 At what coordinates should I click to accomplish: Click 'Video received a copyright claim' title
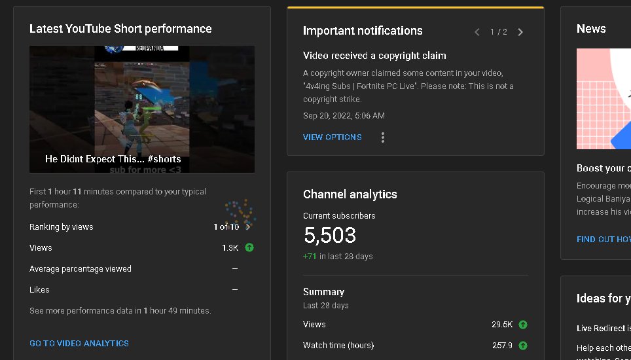pyautogui.click(x=374, y=56)
